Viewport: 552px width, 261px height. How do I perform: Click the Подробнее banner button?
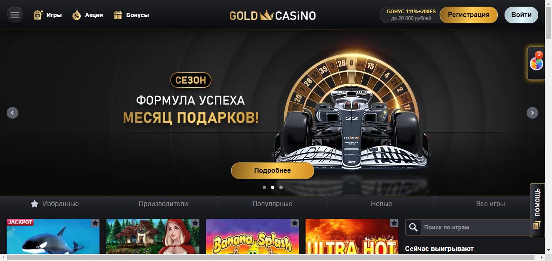pos(273,171)
